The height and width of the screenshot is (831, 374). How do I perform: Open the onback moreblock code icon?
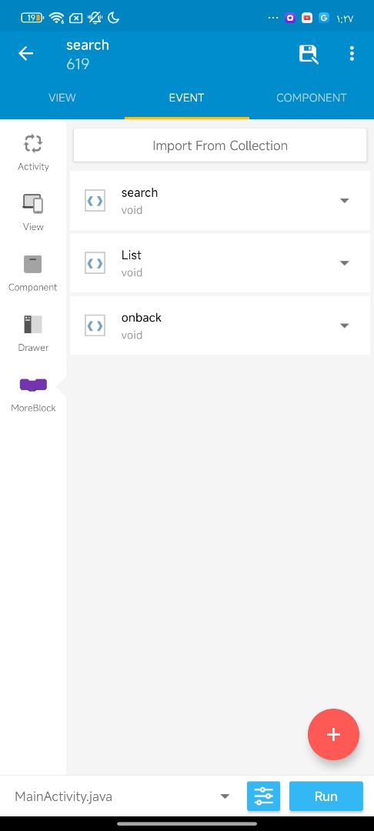(x=95, y=325)
